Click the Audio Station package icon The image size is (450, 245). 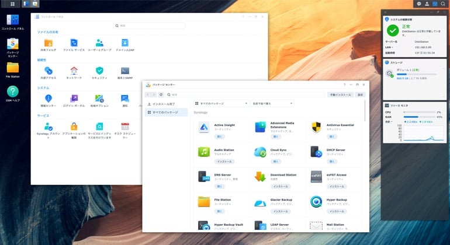pyautogui.click(x=204, y=152)
